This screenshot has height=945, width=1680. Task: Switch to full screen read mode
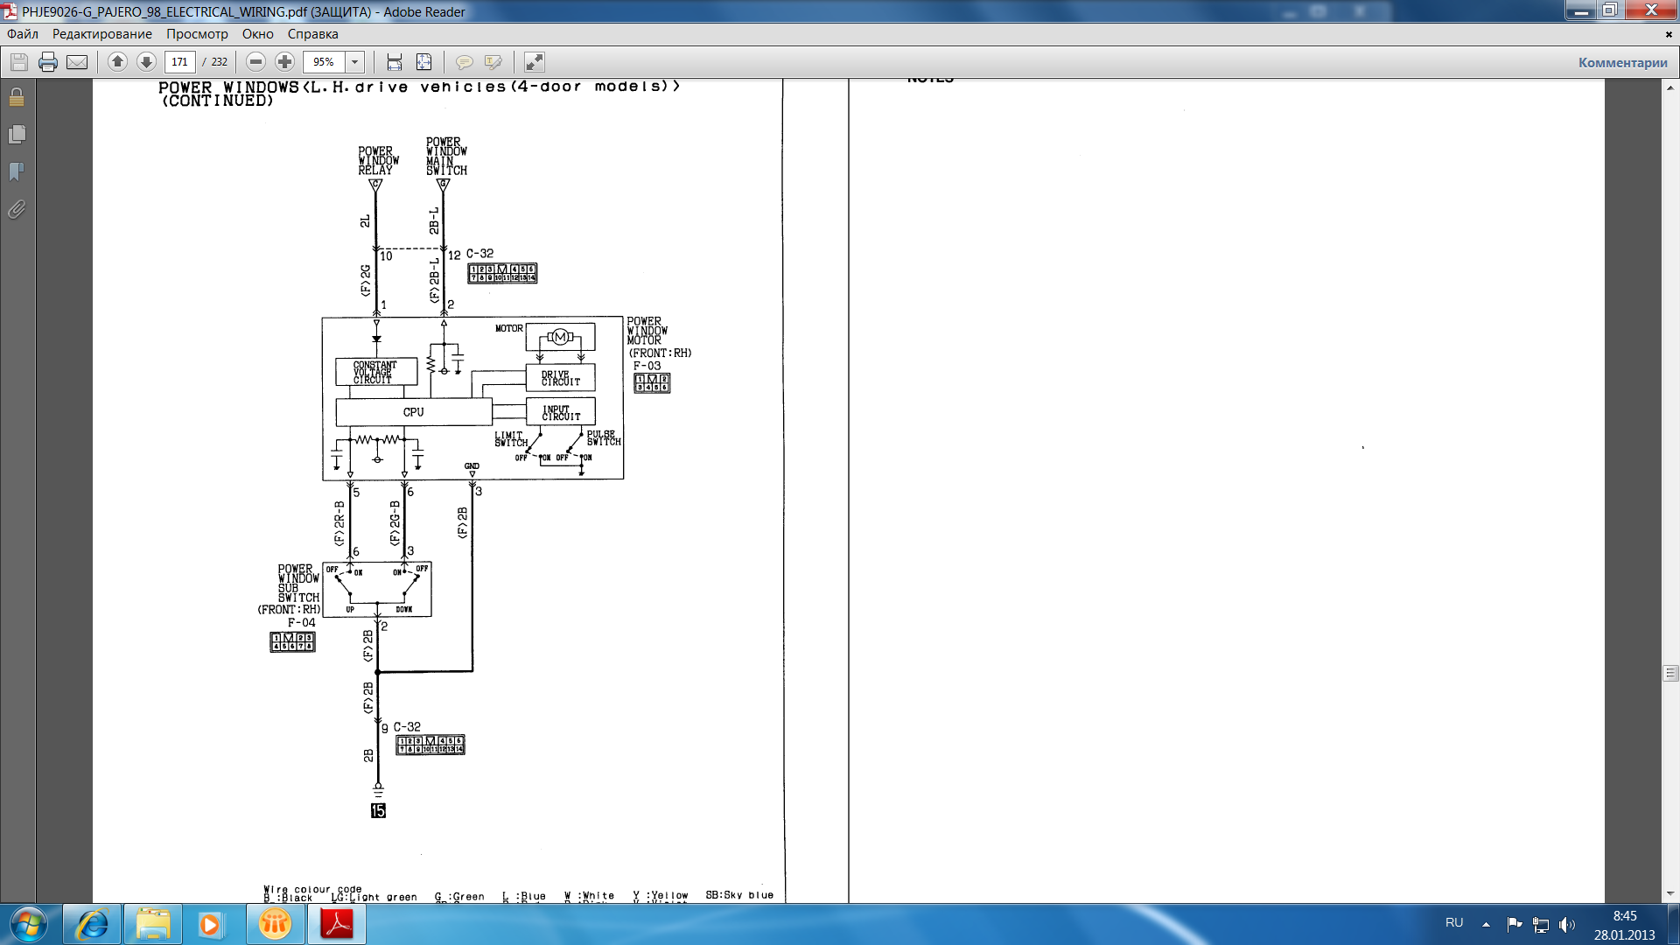pyautogui.click(x=534, y=62)
